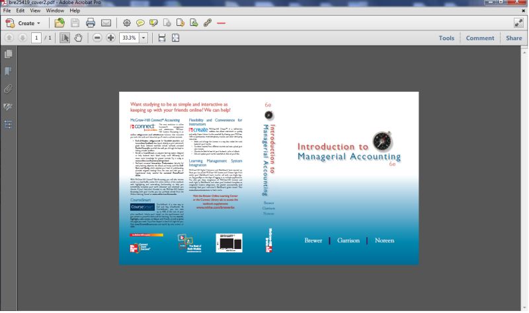The image size is (529, 313).
Task: Click author name Noreen on cover
Action: 384,240
